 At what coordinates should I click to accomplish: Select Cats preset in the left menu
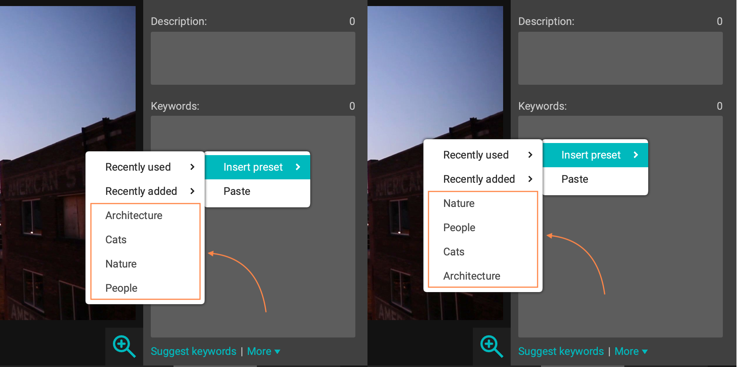[116, 239]
